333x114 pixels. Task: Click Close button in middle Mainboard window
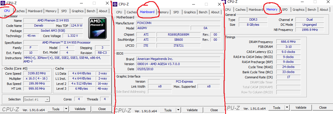tap(214, 110)
